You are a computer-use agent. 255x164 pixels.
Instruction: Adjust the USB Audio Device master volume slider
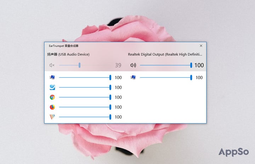tap(85, 65)
